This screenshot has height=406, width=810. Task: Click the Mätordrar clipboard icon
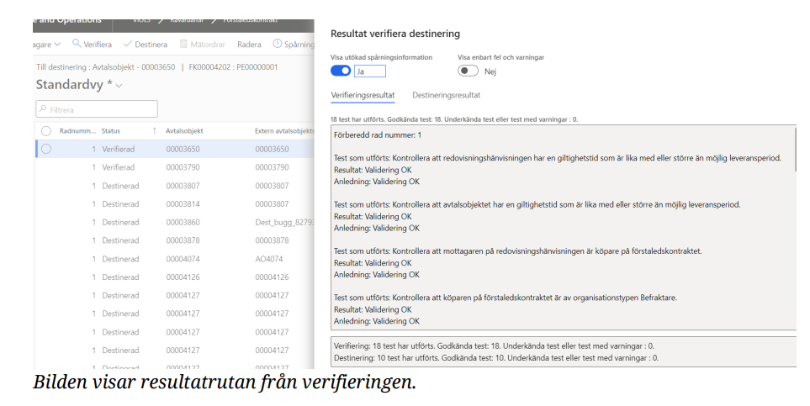(184, 44)
